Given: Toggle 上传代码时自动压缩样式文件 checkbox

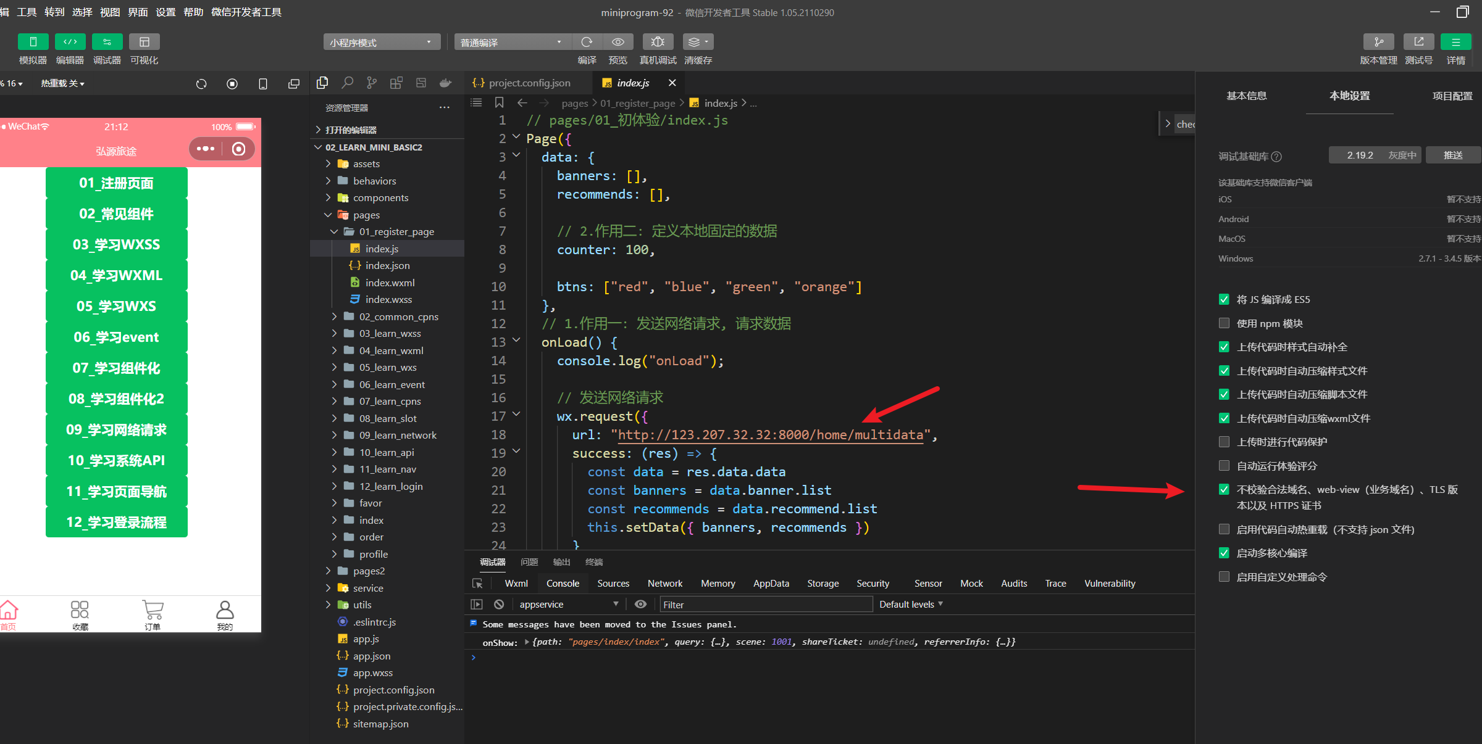Looking at the screenshot, I should point(1224,371).
